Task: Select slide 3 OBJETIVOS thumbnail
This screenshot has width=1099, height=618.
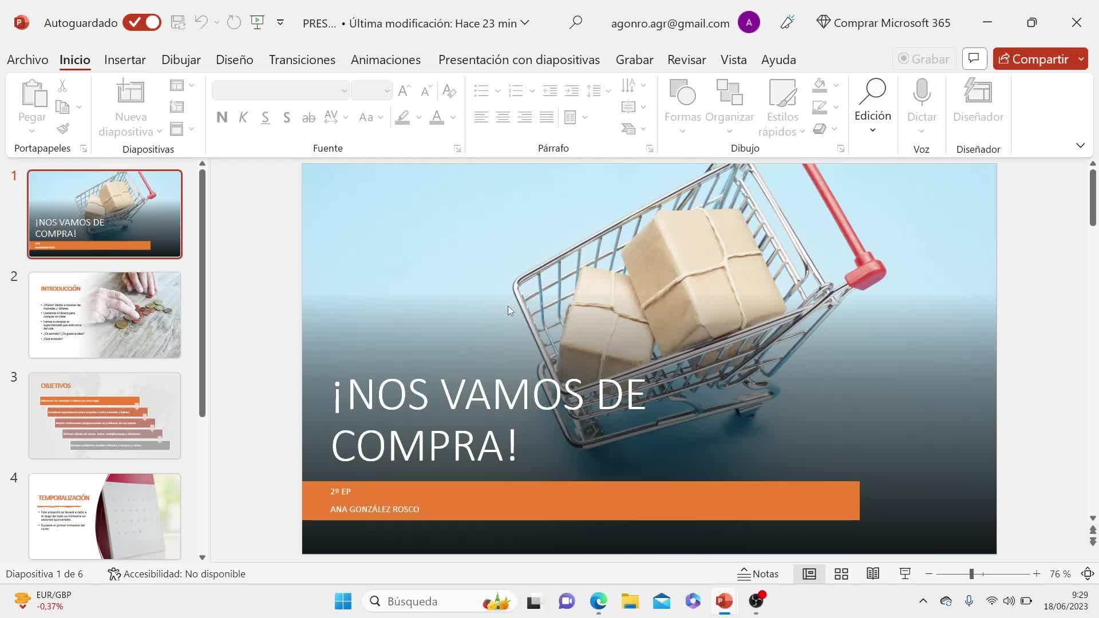Action: (105, 415)
